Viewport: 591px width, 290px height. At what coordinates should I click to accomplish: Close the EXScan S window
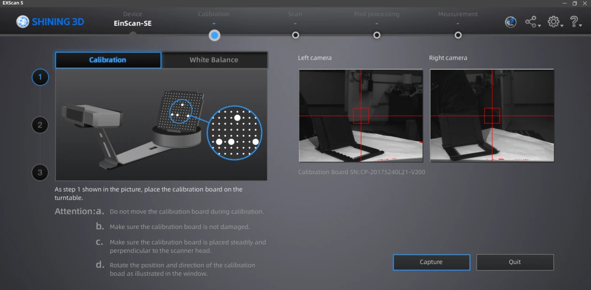[585, 3]
